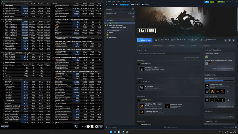The width and height of the screenshot is (238, 134).
Task: Open Játékok és Szoftver library dropdown
Action: tap(117, 13)
